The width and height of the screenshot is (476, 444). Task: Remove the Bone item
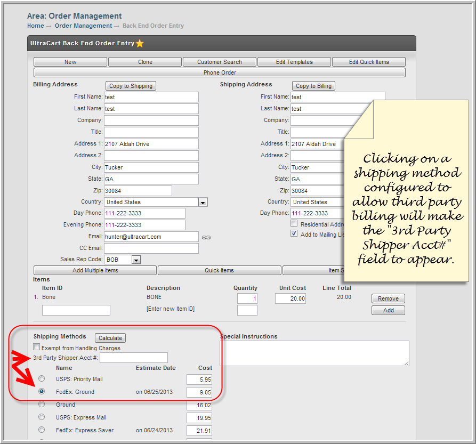click(388, 298)
